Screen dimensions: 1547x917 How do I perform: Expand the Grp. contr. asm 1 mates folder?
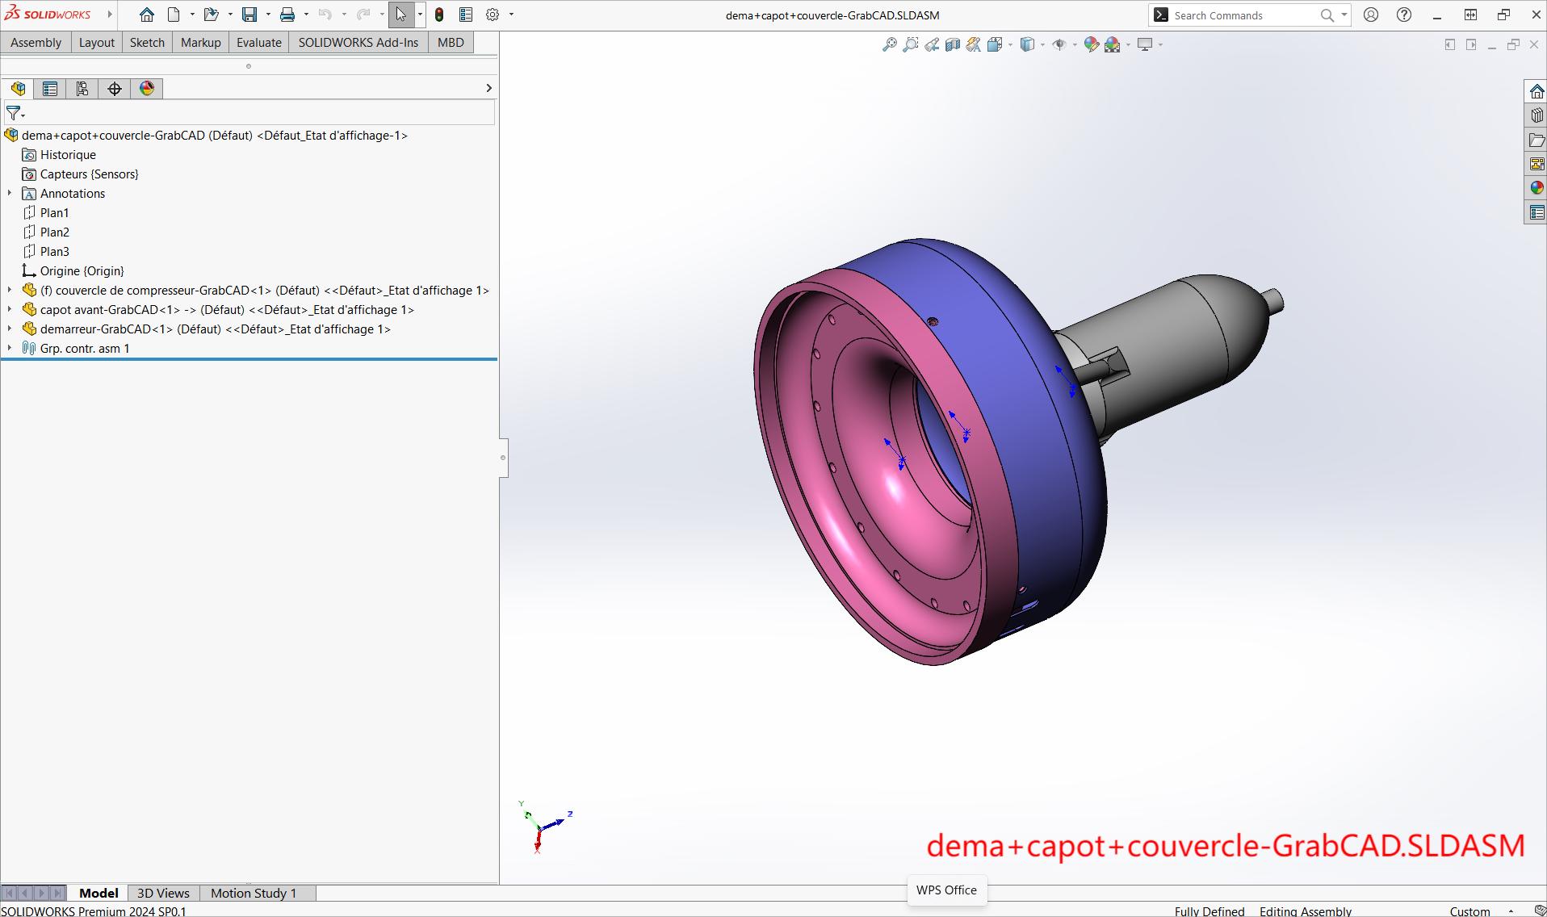(x=10, y=349)
